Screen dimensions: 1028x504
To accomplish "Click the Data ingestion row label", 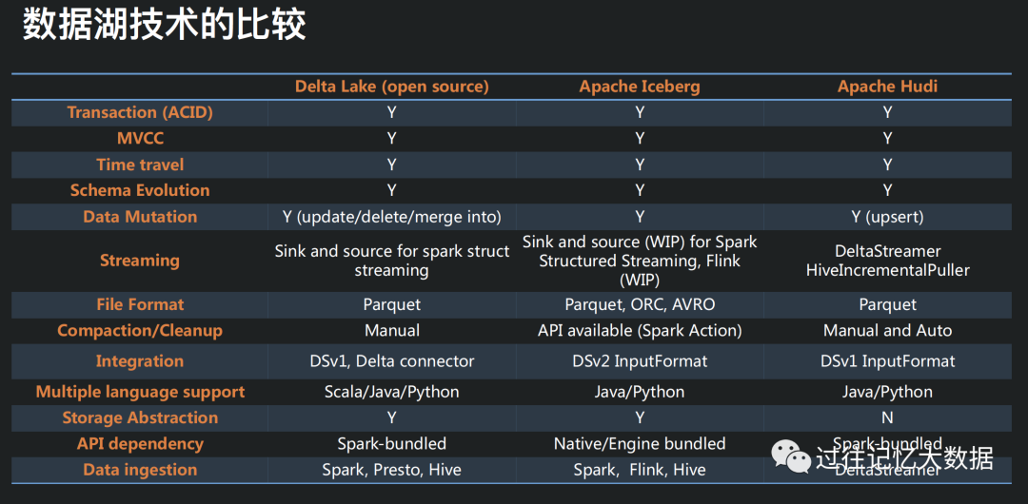I will [140, 470].
